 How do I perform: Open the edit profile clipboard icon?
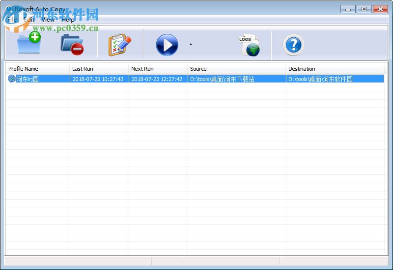120,45
